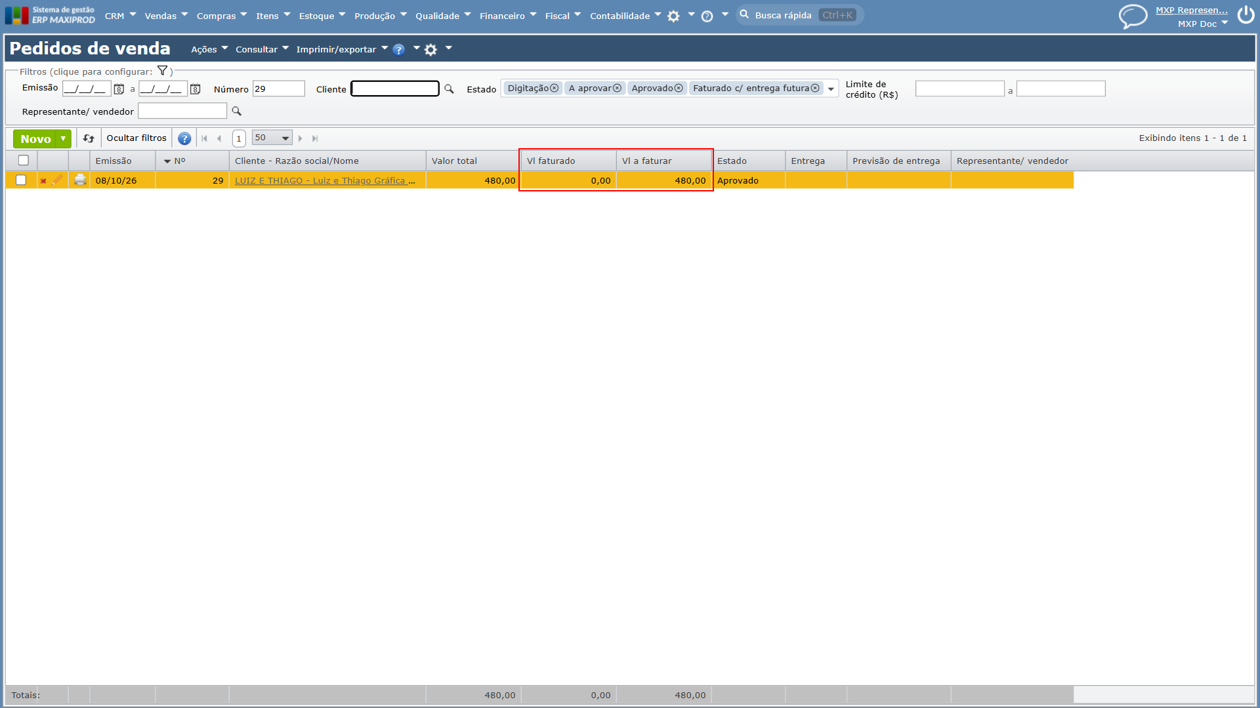
Task: Click the filter funnel configuration icon
Action: 162,71
